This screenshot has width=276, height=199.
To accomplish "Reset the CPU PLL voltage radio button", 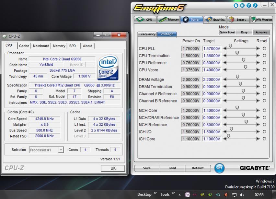I will pyautogui.click(x=264, y=48).
